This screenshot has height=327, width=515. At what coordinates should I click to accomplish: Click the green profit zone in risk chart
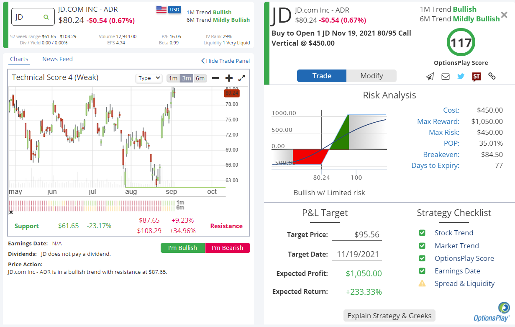[x=341, y=132]
